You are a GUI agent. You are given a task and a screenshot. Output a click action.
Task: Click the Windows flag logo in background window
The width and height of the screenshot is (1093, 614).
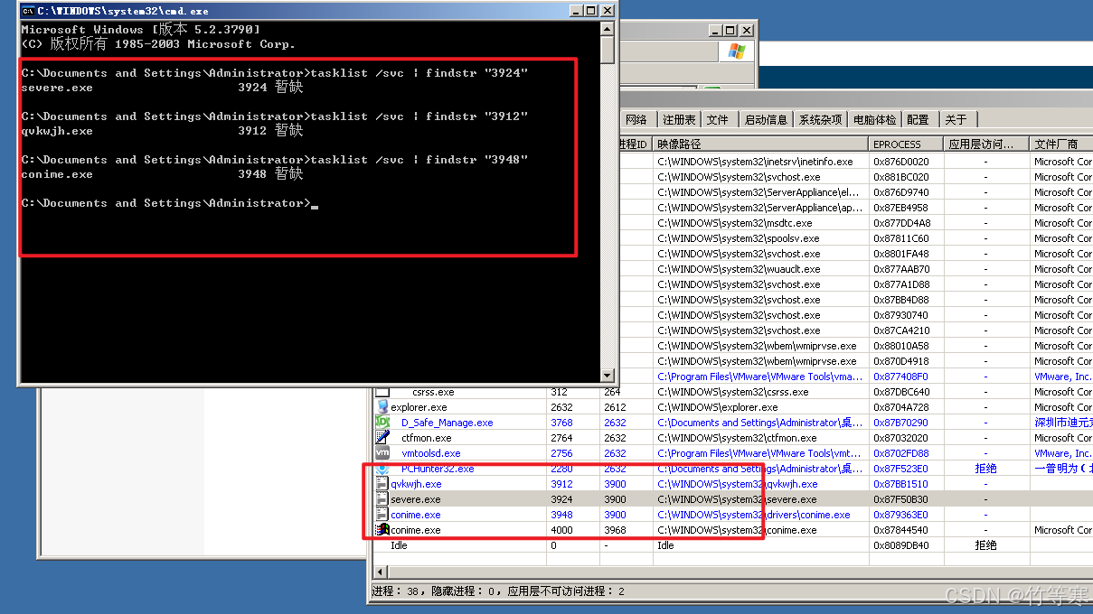[737, 51]
